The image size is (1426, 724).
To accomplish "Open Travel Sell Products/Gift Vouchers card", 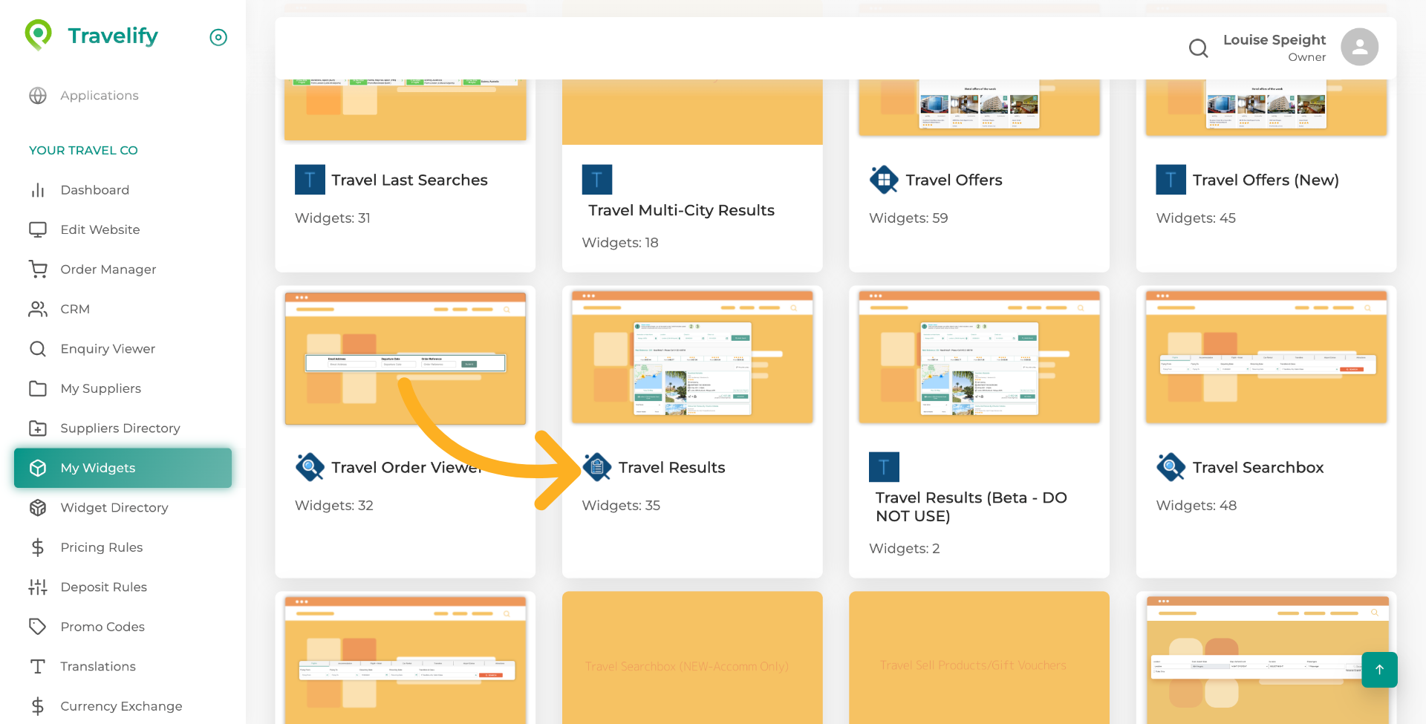I will (x=980, y=658).
